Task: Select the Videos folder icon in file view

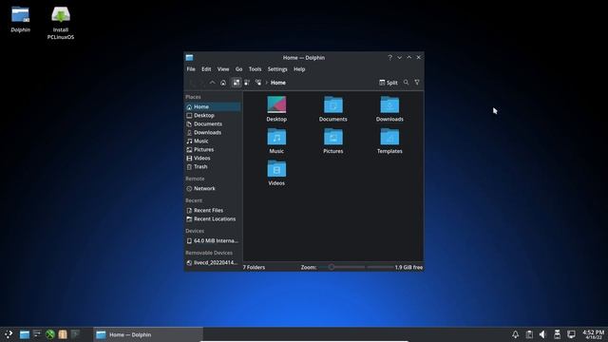Action: pyautogui.click(x=276, y=169)
